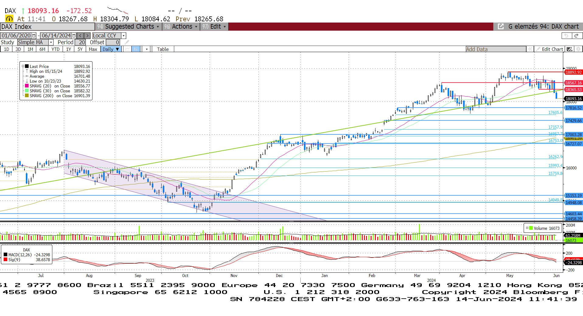This screenshot has width=583, height=316.
Task: Select the YTD range tab
Action: coord(55,49)
